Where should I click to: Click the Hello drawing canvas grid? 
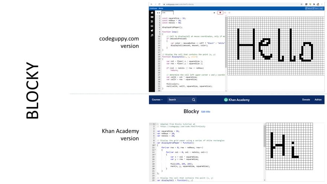point(276,46)
